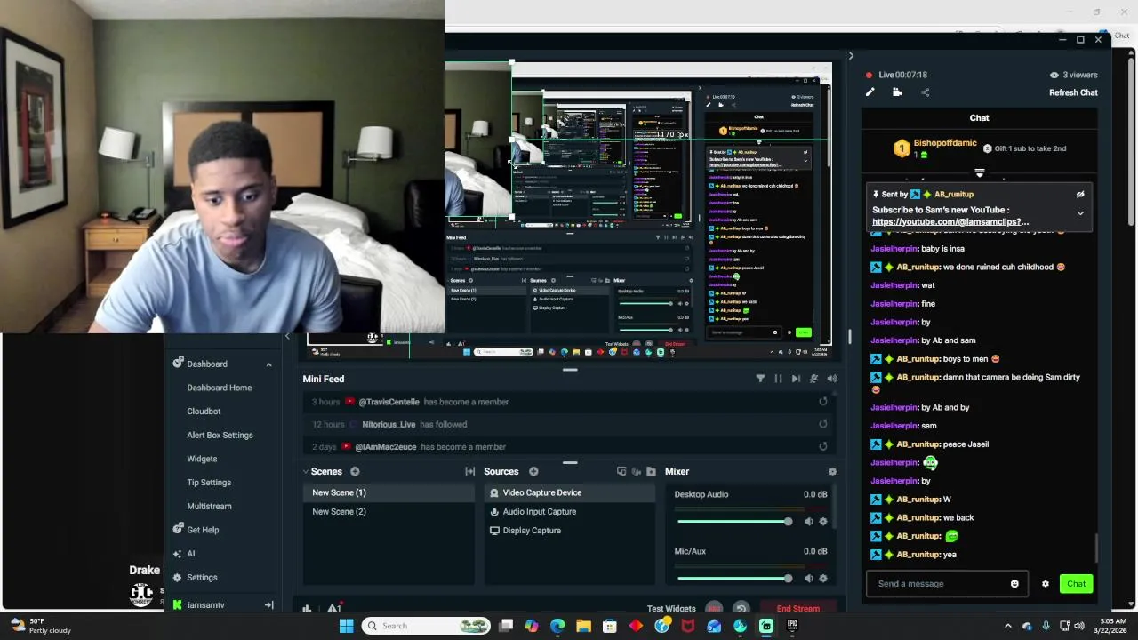Switch to New Scene (1)
The height and width of the screenshot is (640, 1138).
coord(389,492)
